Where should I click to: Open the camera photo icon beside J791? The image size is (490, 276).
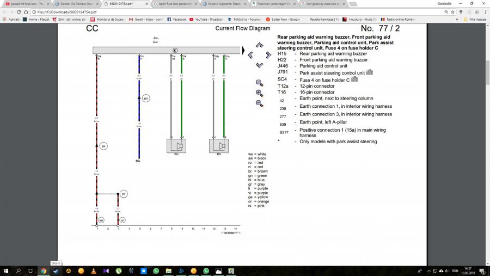370,72
